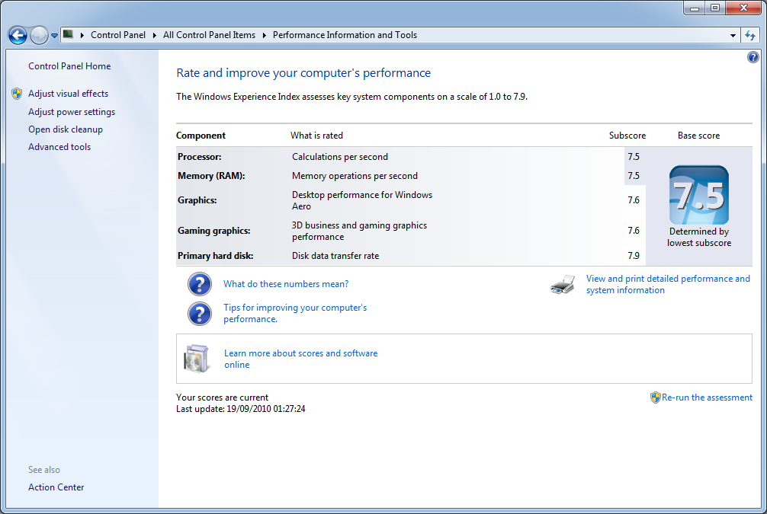Click the software box icon near 'Learn more about scores'

[196, 359]
